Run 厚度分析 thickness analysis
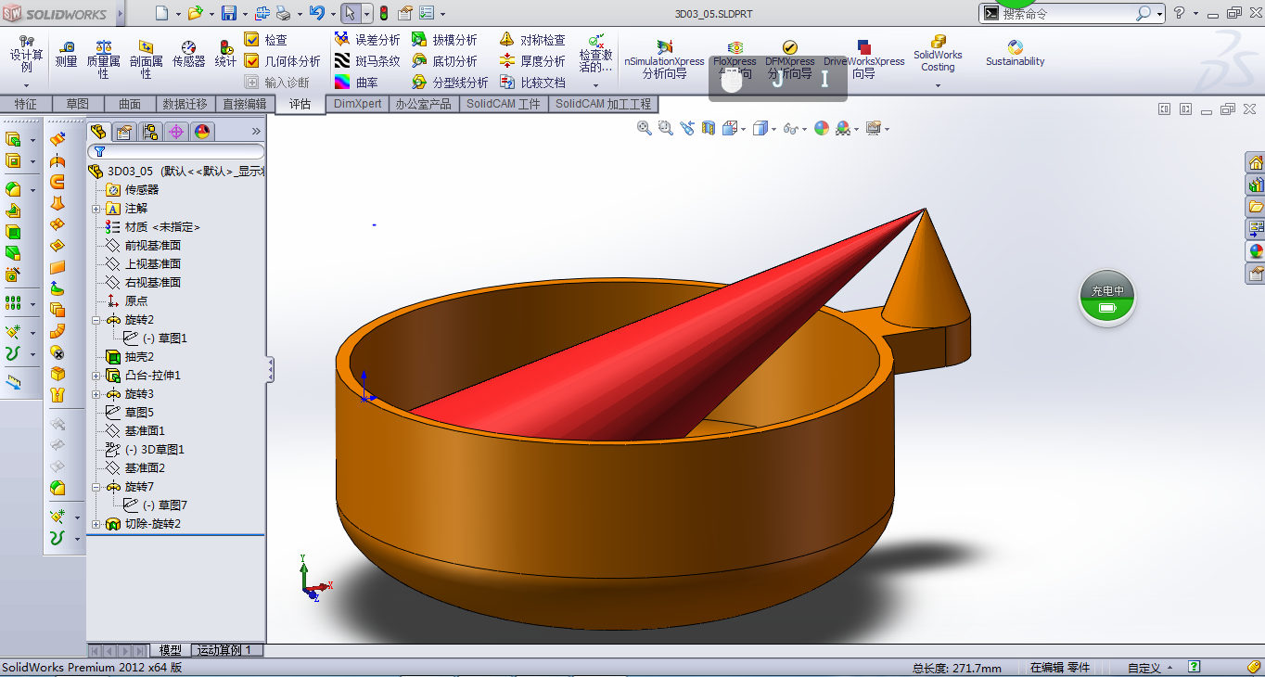 click(x=532, y=61)
